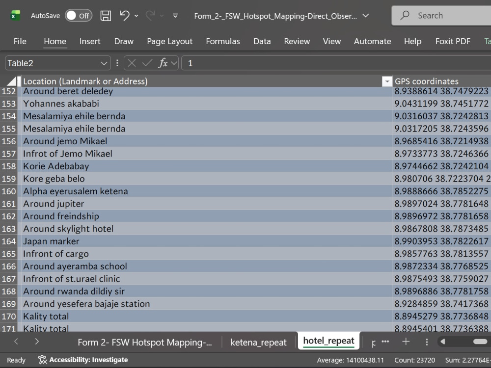Expand the file name dropdown chevron
This screenshot has width=491, height=368.
pyautogui.click(x=365, y=16)
